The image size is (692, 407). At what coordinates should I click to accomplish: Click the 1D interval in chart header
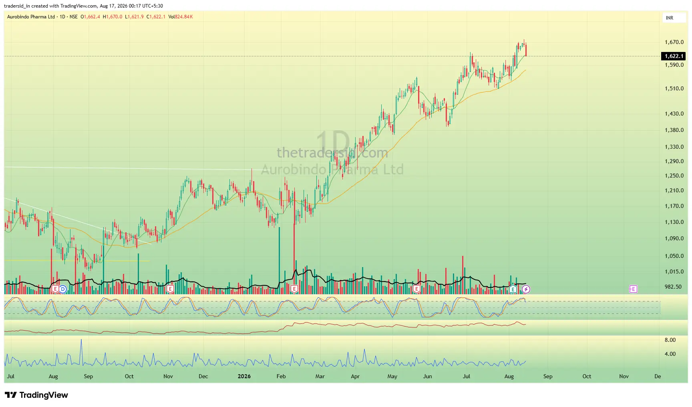tap(62, 17)
